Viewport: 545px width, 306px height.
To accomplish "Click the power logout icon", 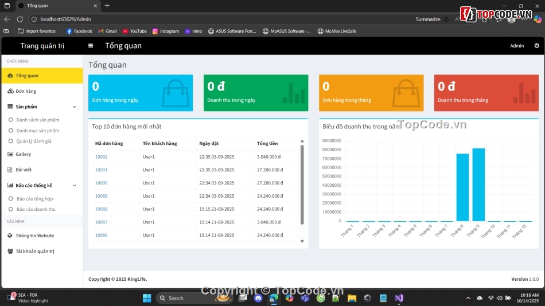I will 536,46.
